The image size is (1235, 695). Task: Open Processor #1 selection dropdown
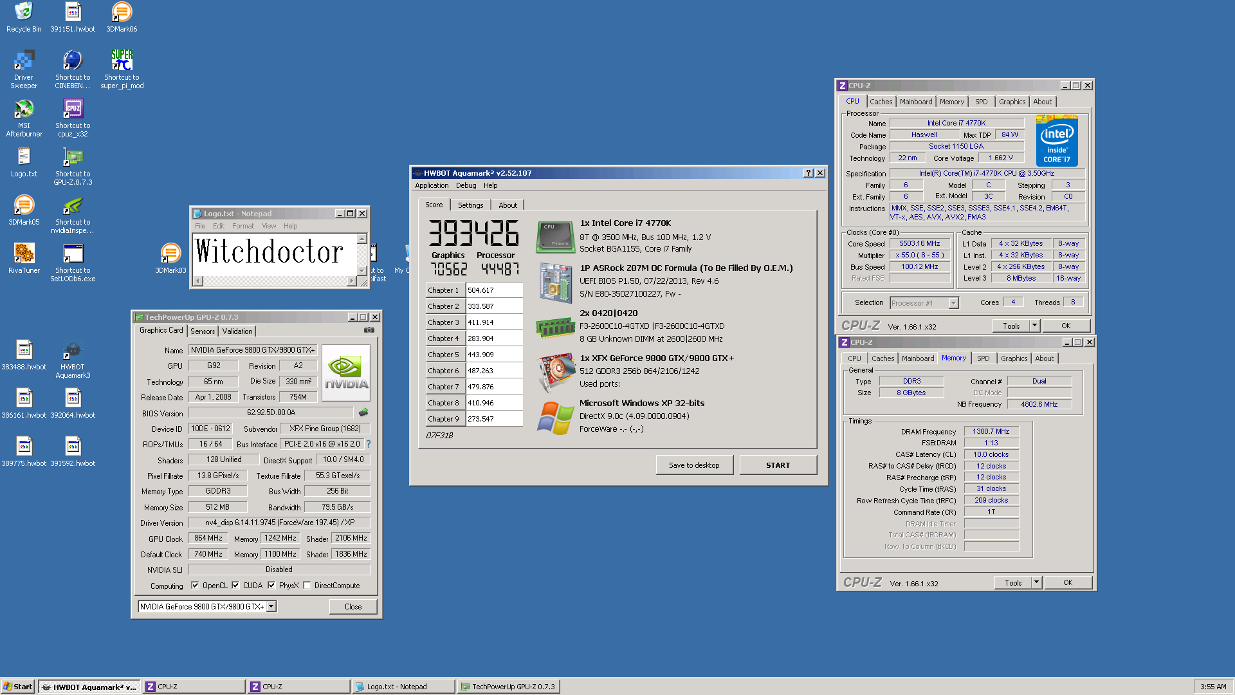pos(953,303)
